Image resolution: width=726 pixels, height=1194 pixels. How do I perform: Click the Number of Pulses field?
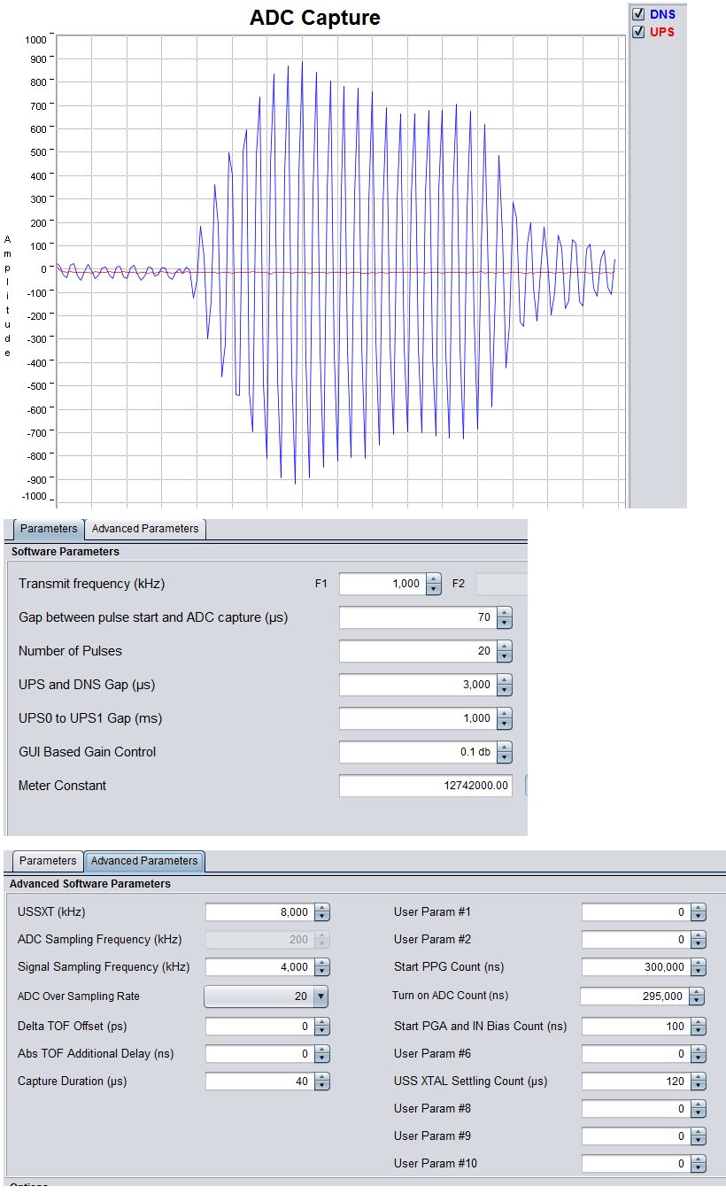tap(417, 651)
